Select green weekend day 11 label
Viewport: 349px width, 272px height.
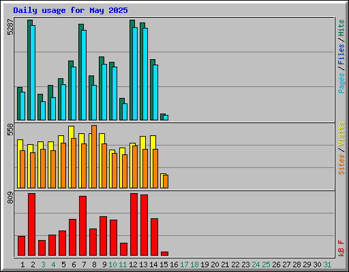point(123,265)
